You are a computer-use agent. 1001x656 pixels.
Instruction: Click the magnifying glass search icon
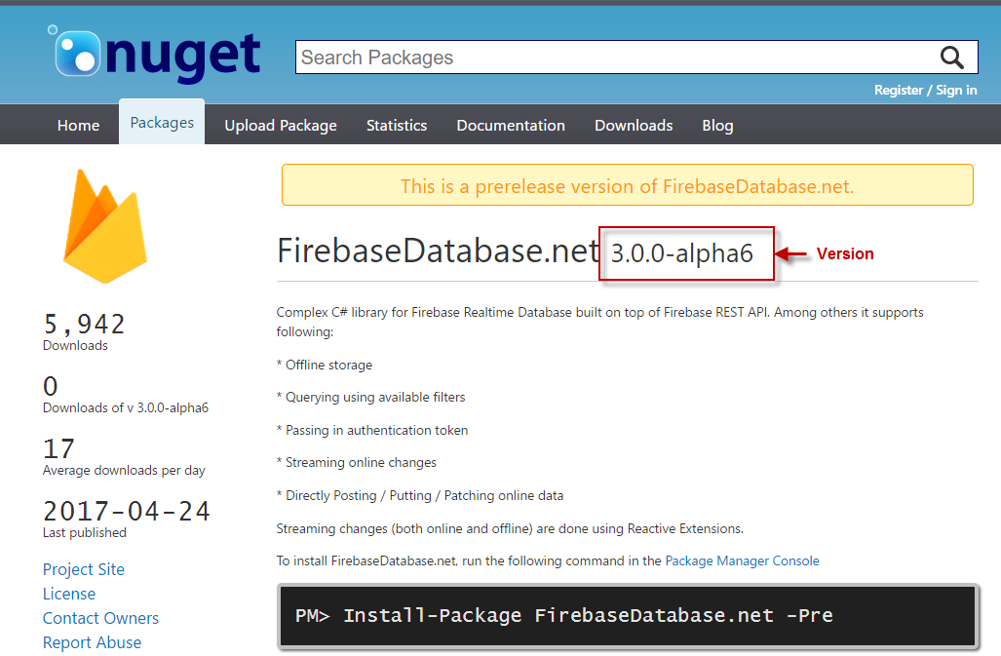[951, 57]
